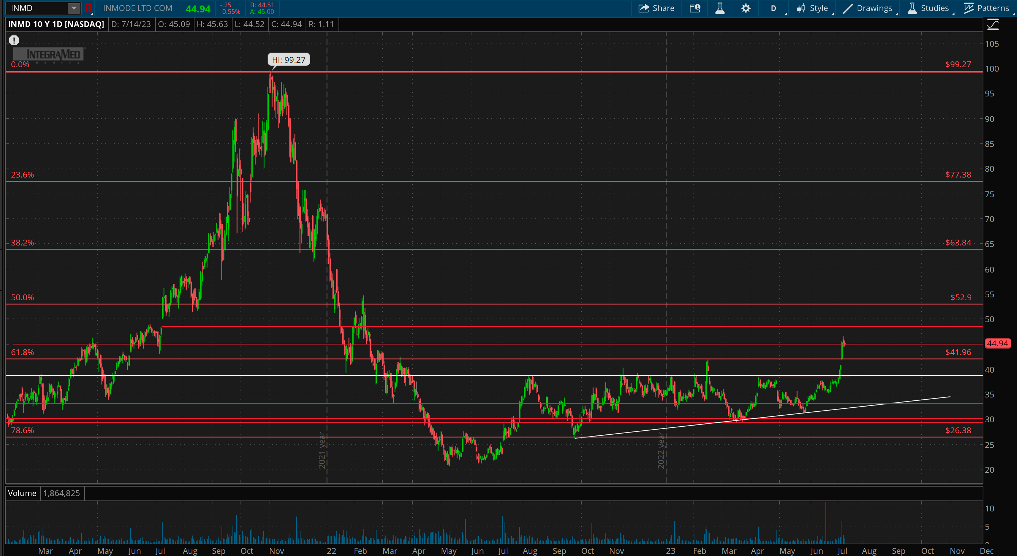The width and height of the screenshot is (1017, 556).
Task: Click the close value C: 44.94
Action: point(286,24)
